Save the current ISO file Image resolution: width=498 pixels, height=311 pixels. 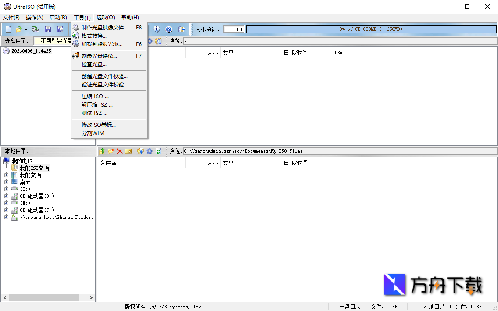[47, 29]
